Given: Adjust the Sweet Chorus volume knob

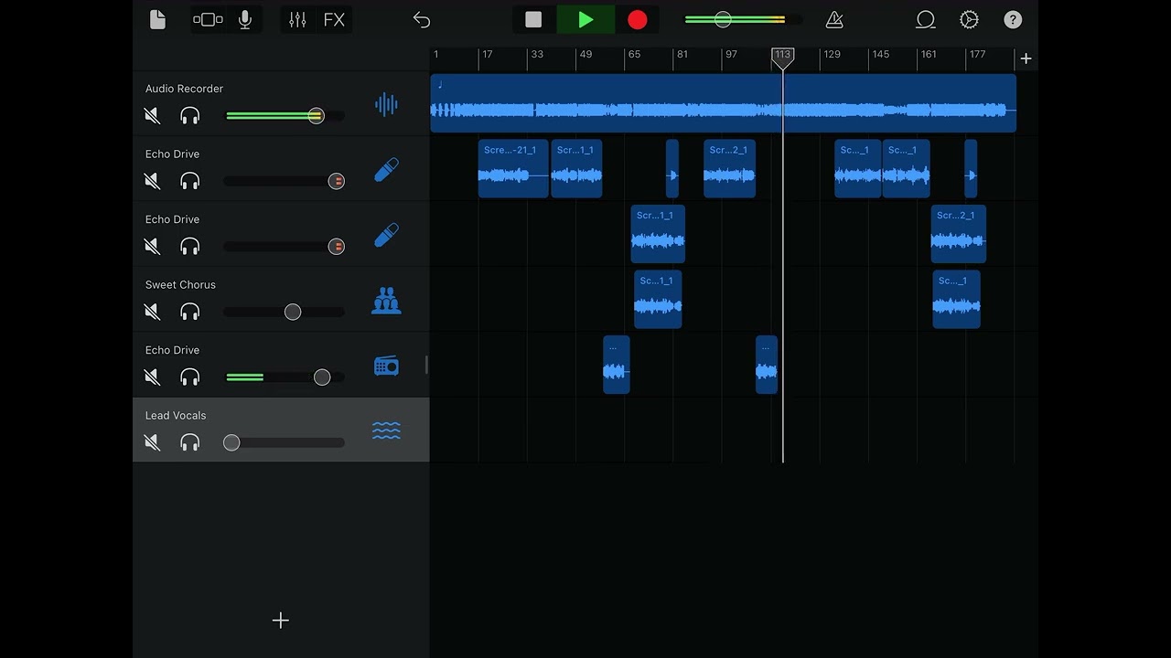Looking at the screenshot, I should (x=293, y=312).
